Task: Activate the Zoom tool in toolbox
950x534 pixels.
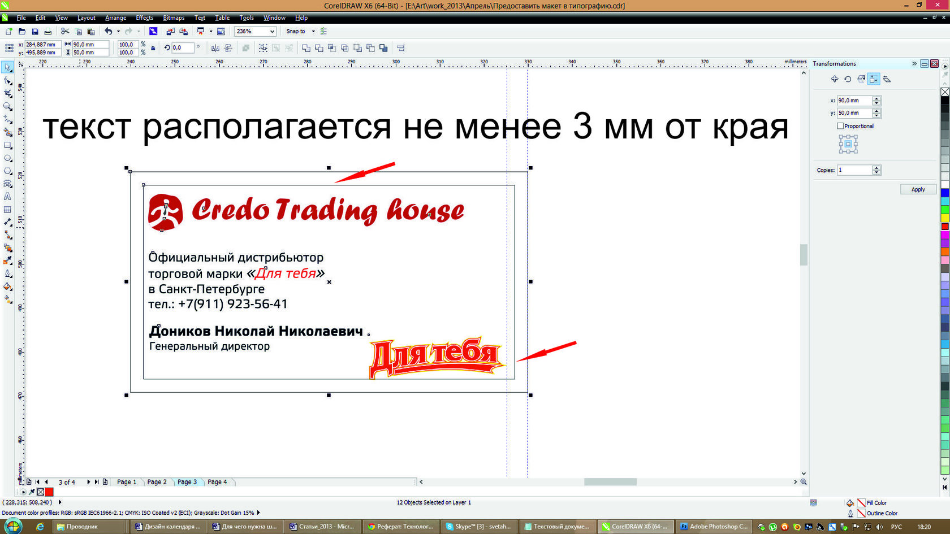Action: tap(8, 107)
